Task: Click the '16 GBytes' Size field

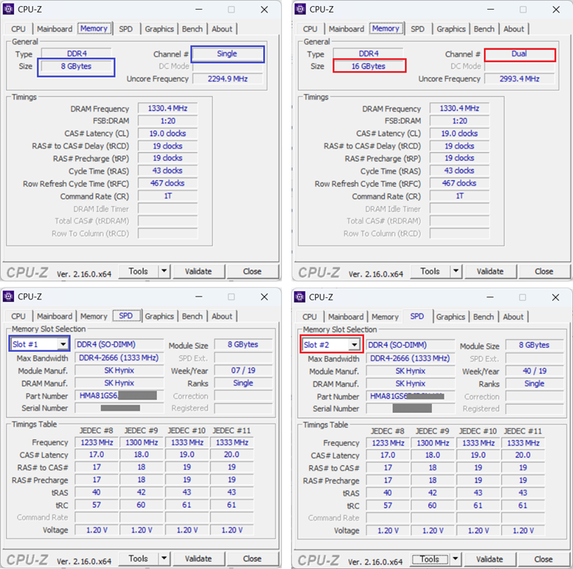Action: point(369,66)
